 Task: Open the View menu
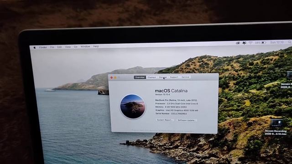68,47
